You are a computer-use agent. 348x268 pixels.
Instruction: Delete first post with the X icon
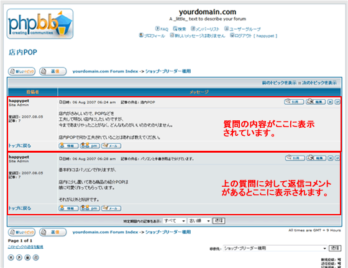[330, 102]
